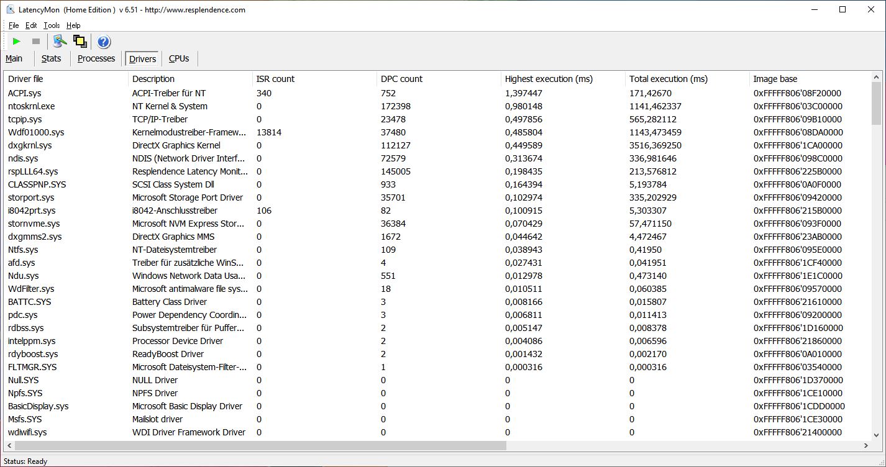Click the vertical scrollbar down arrow
This screenshot has width=886, height=467.
[x=877, y=435]
